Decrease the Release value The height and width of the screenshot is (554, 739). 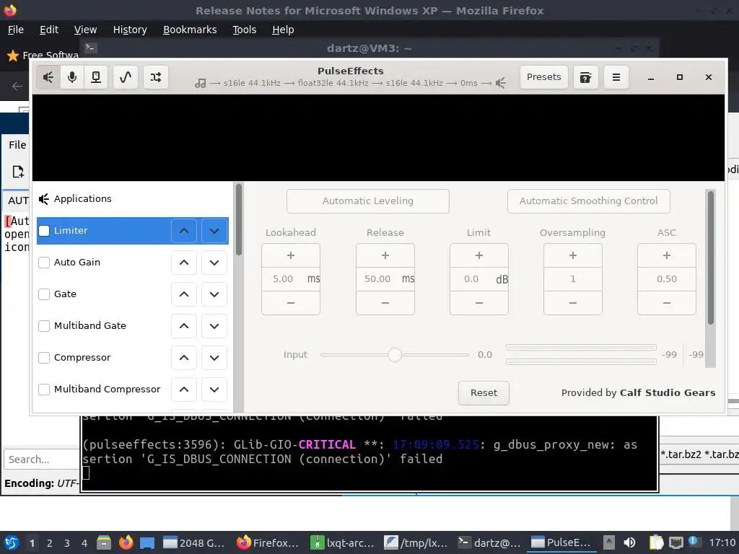pos(385,303)
